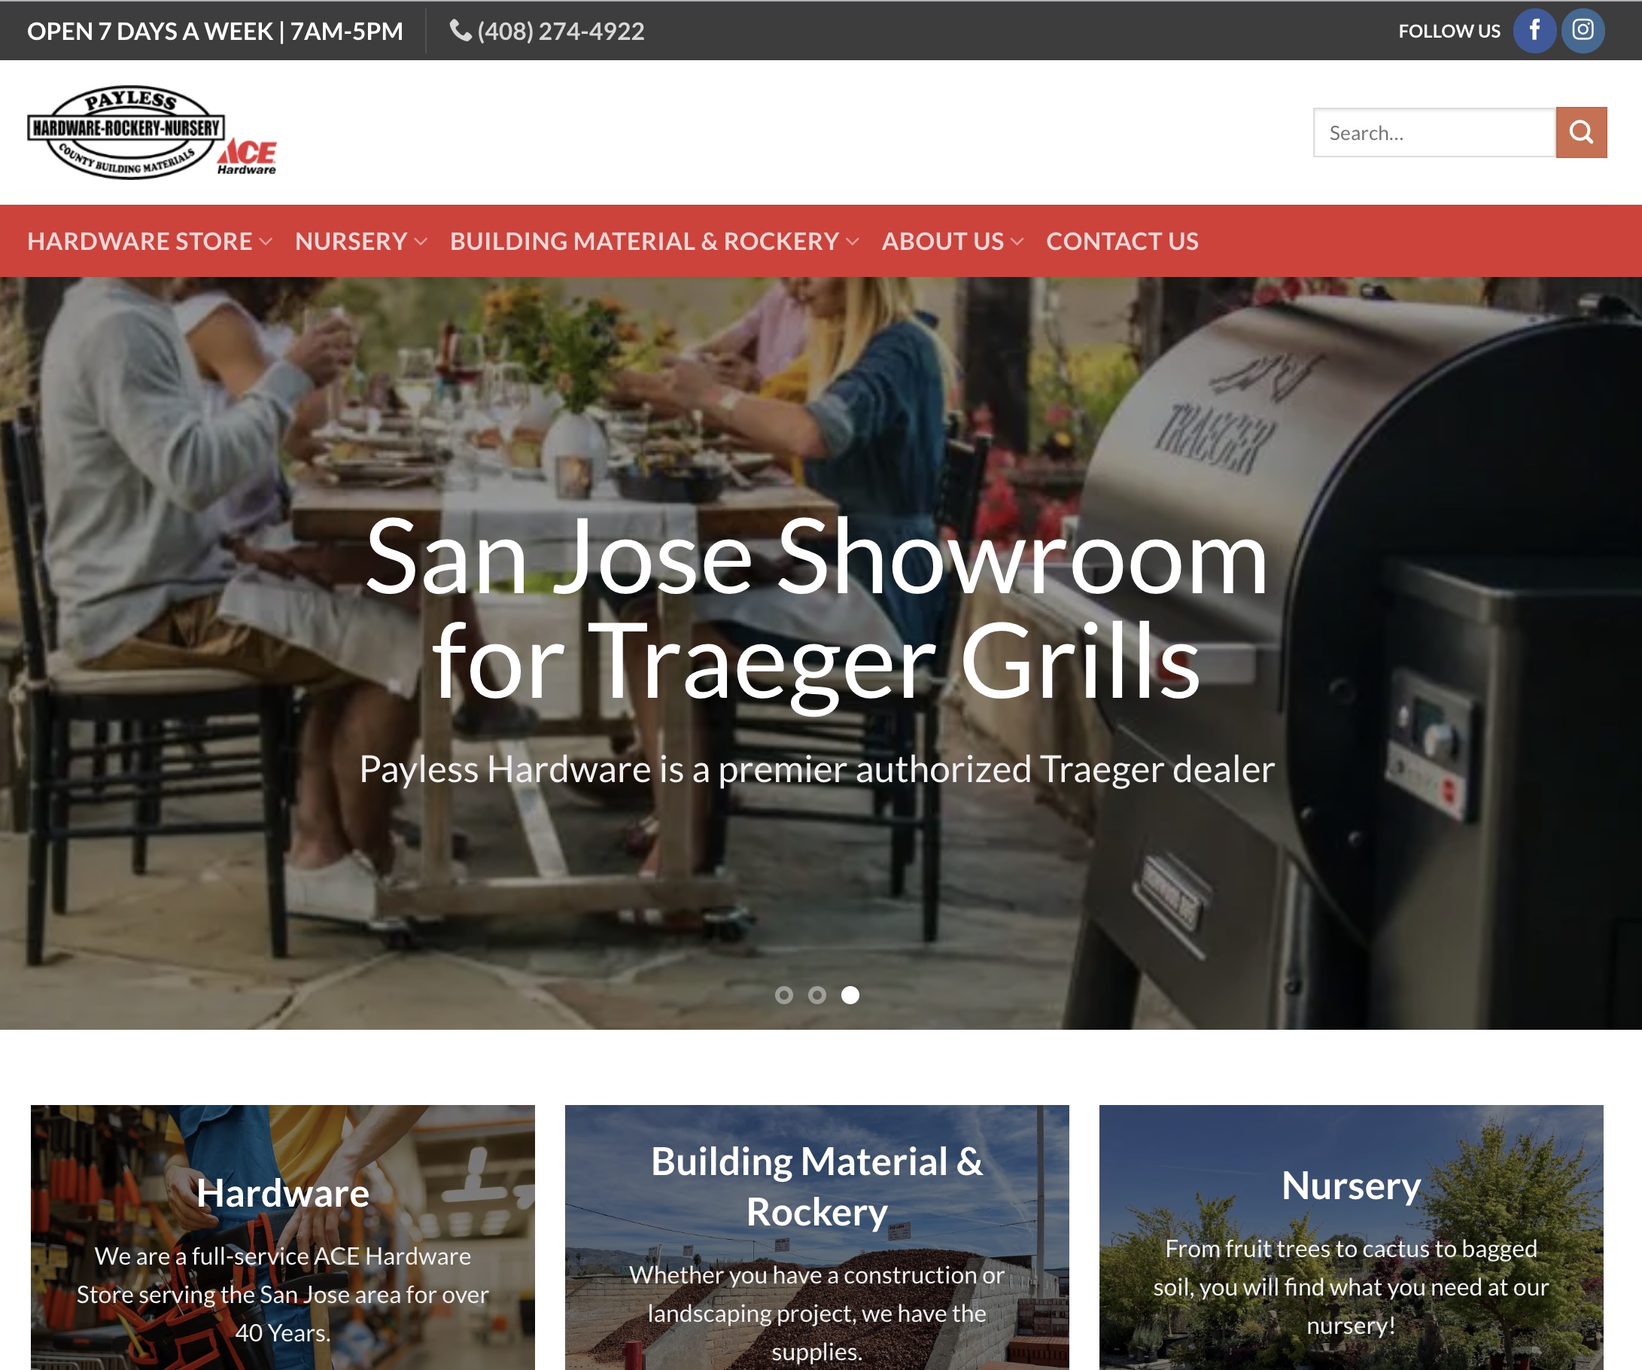
Task: Click the search input field
Action: (x=1432, y=132)
